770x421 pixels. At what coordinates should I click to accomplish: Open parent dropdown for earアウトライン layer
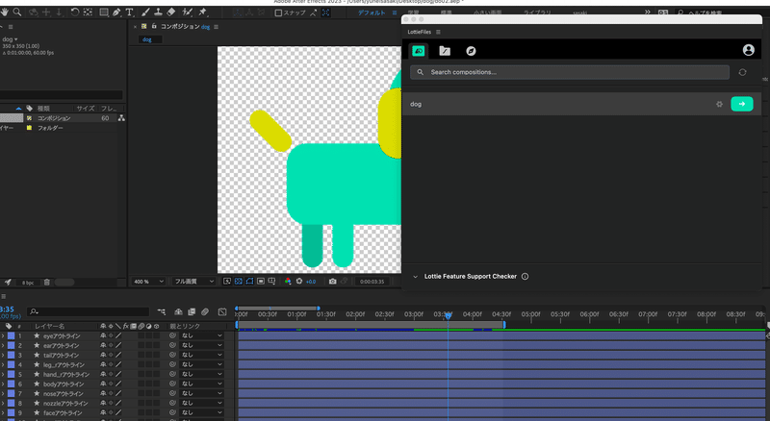[x=201, y=345]
